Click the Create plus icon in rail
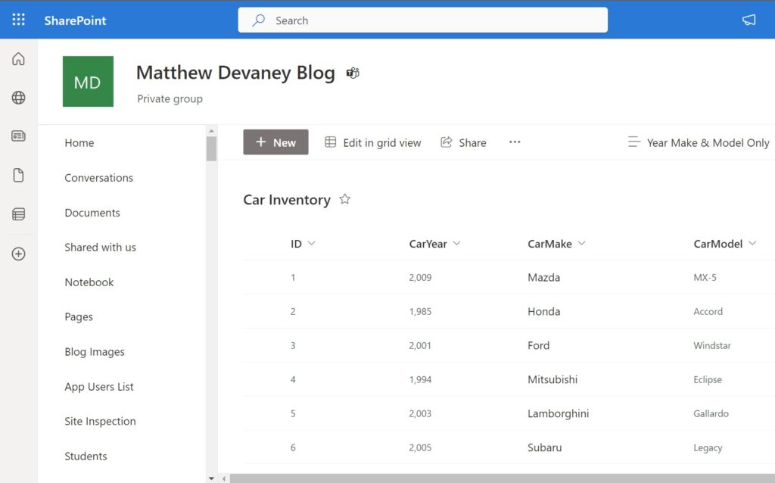Screen dimensions: 775x483 18,254
